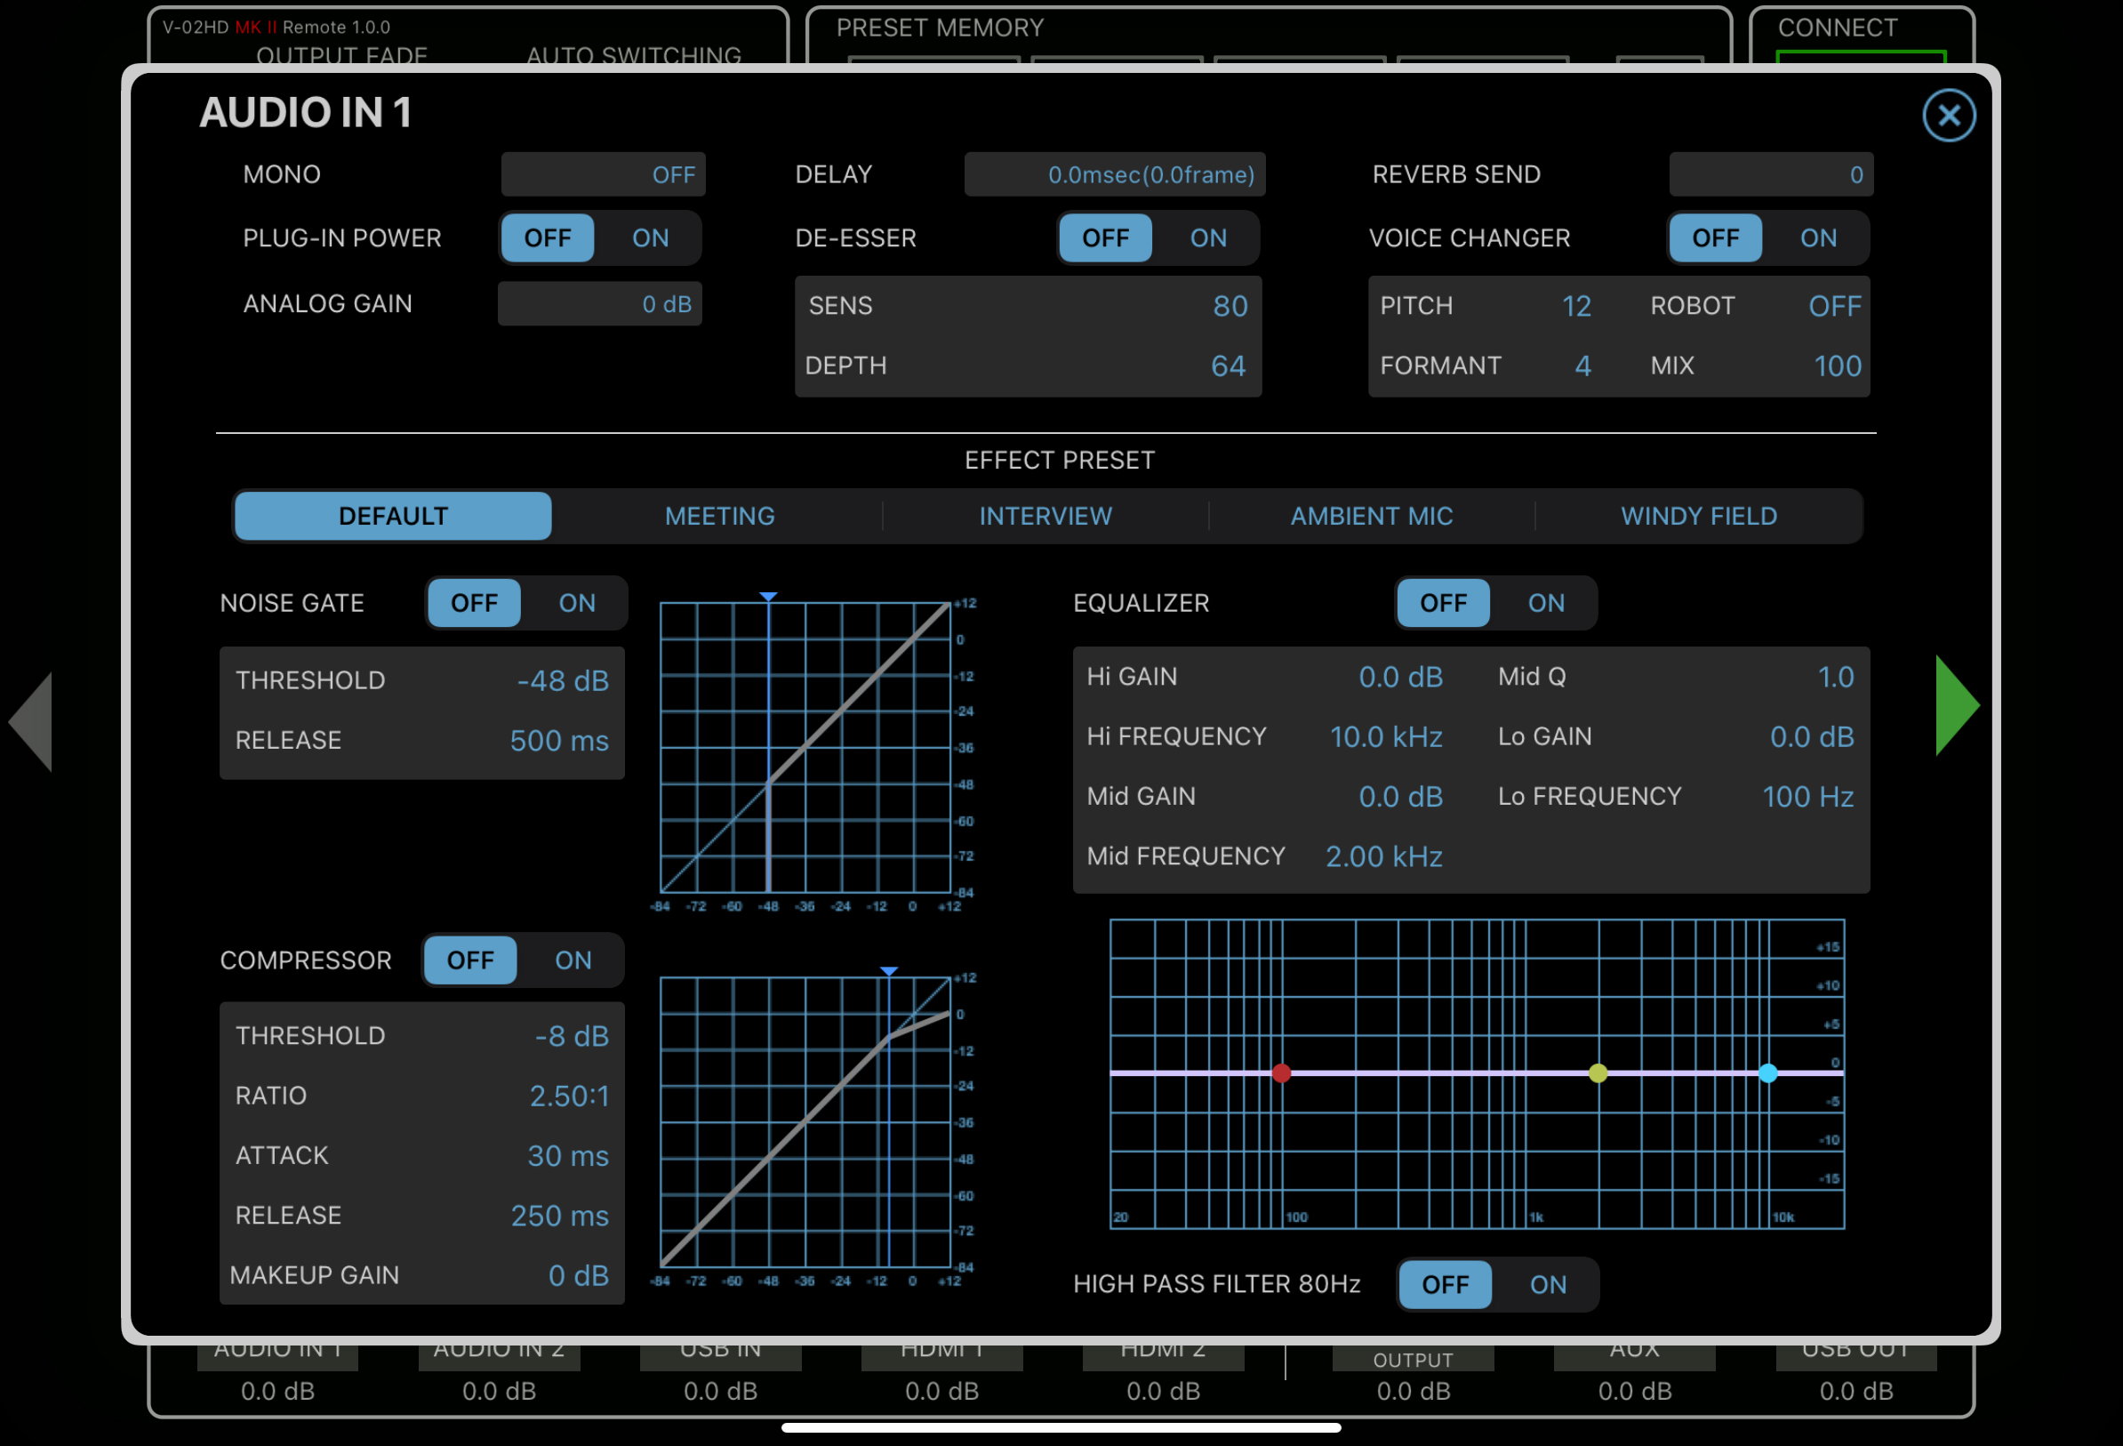Open the ANALOG GAIN value field
This screenshot has width=2123, height=1446.
(599, 304)
